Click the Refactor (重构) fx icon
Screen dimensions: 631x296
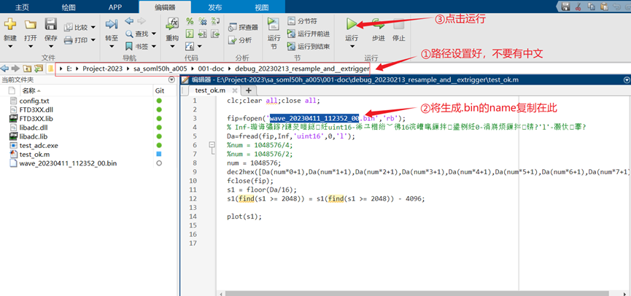pos(172,24)
